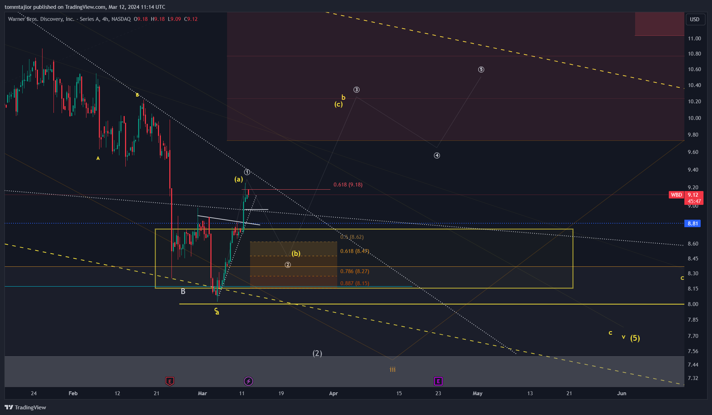Image resolution: width=712 pixels, height=415 pixels.
Task: Select the 0.786 (8.27) retracement label
Action: tap(355, 271)
